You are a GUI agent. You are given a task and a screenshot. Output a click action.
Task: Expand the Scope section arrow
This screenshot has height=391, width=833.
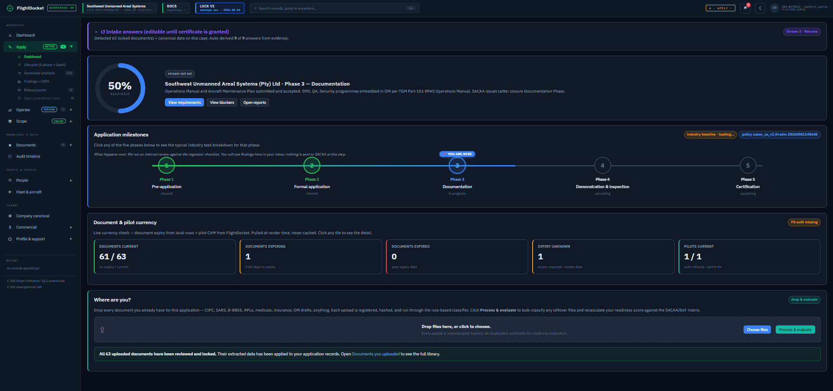tap(71, 121)
